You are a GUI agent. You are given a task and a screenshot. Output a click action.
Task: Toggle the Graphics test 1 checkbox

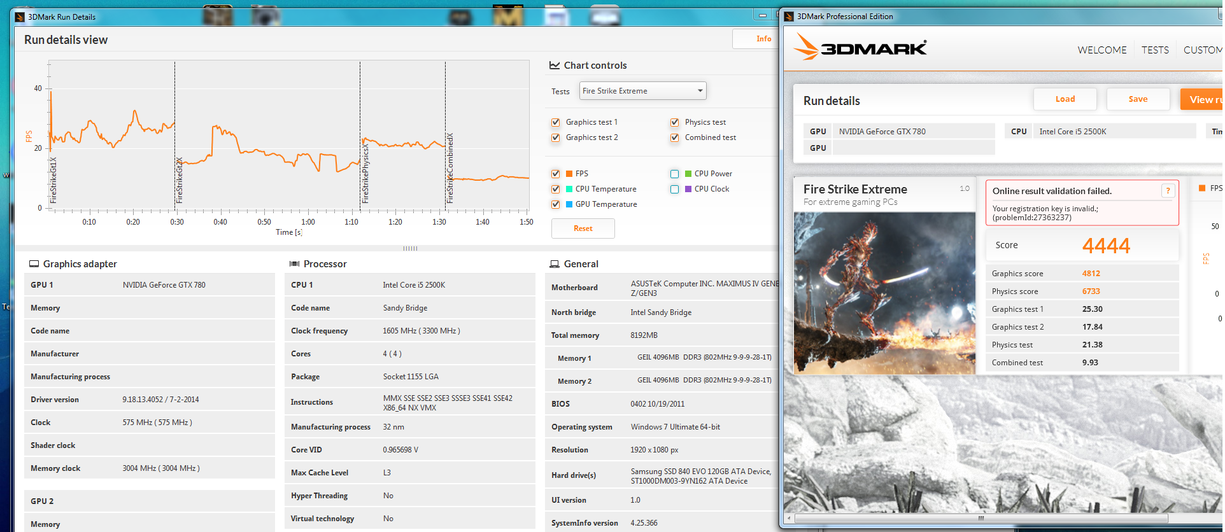pyautogui.click(x=556, y=122)
